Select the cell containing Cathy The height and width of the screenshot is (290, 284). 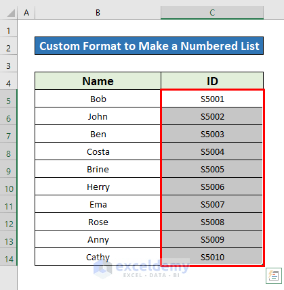(x=98, y=257)
